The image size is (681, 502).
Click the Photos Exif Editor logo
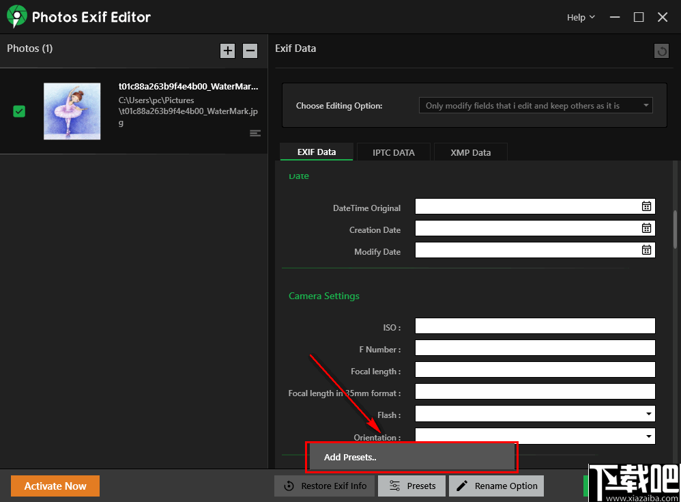pyautogui.click(x=15, y=16)
